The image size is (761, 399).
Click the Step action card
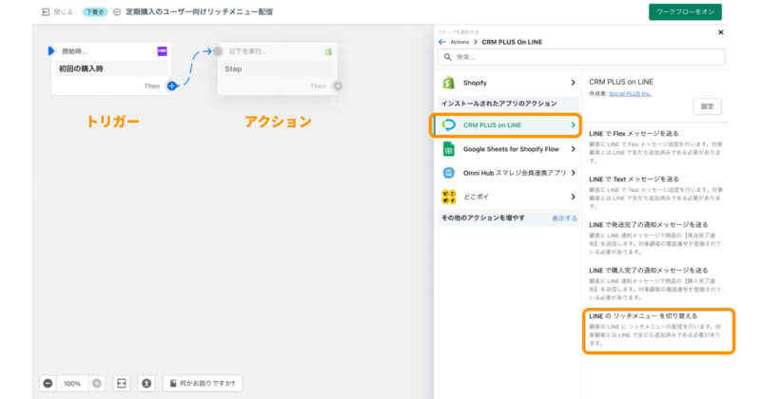click(278, 68)
